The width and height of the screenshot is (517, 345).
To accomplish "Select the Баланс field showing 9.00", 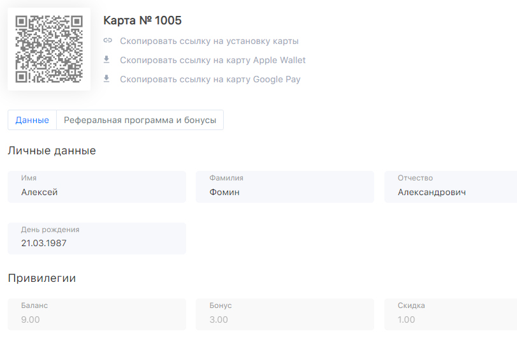I will 97,314.
